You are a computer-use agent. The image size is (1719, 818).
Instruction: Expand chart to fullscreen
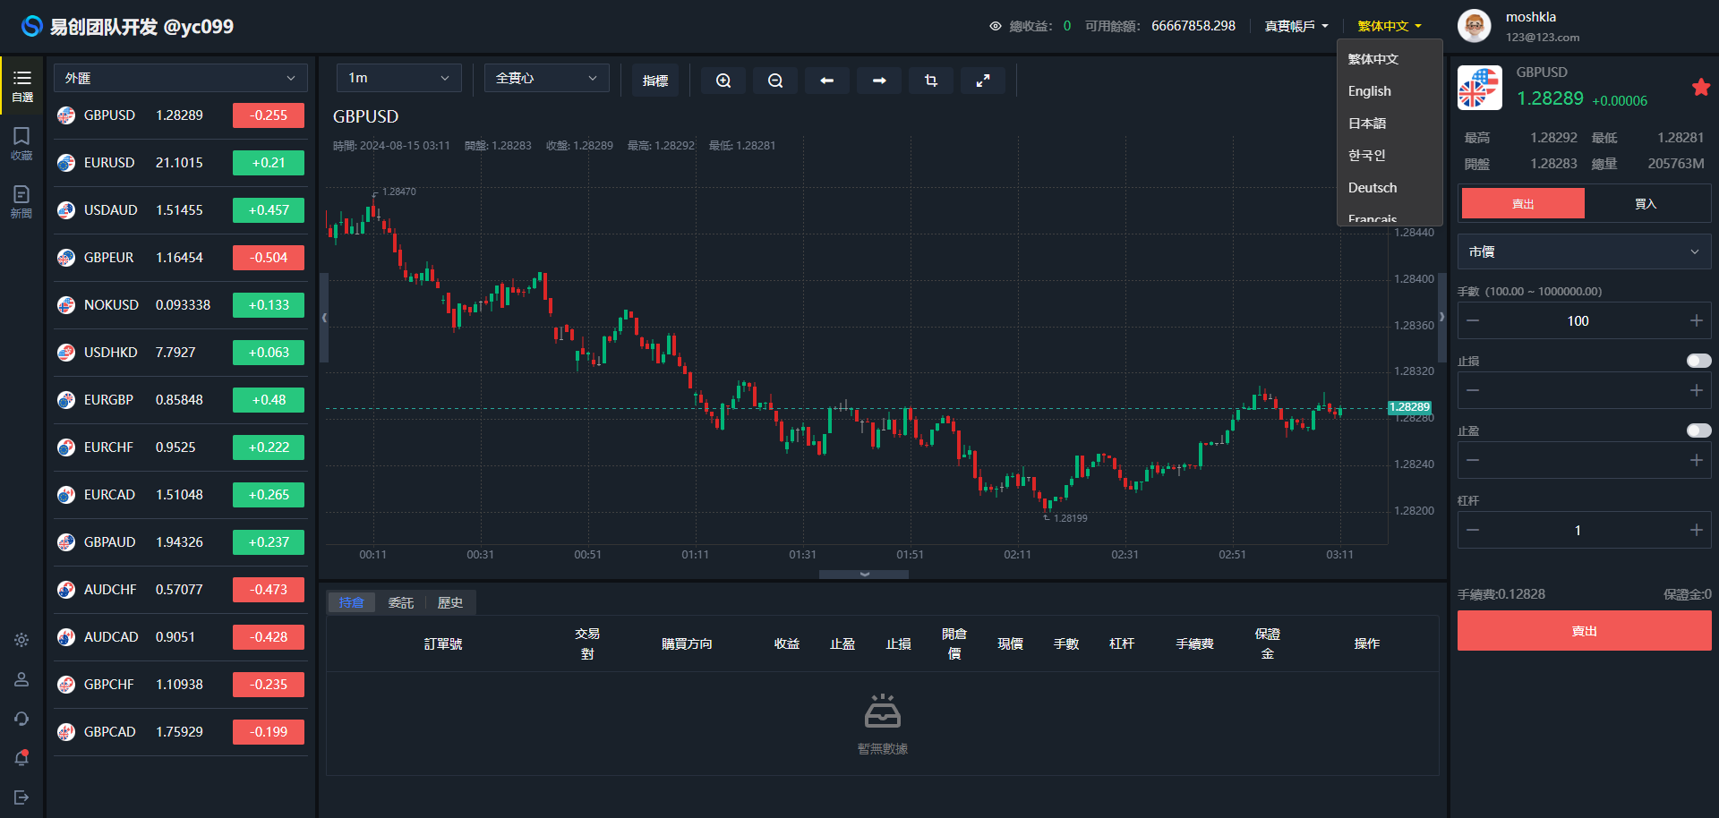pyautogui.click(x=983, y=81)
